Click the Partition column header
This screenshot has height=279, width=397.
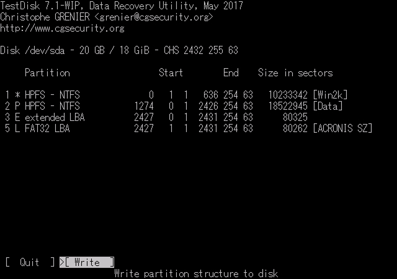[x=47, y=73]
